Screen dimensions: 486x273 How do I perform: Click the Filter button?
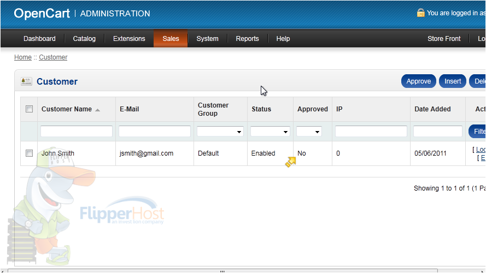[x=477, y=132]
